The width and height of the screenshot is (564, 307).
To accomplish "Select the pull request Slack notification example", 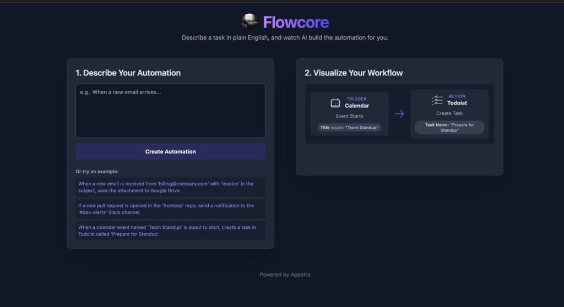I will pyautogui.click(x=171, y=209).
